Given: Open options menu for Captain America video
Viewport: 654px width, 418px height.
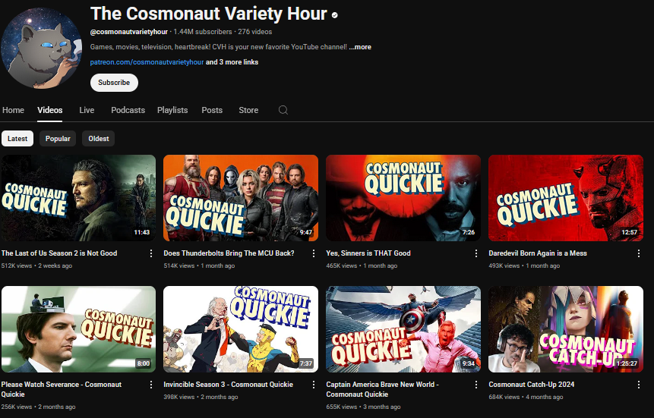Looking at the screenshot, I should tap(476, 385).
